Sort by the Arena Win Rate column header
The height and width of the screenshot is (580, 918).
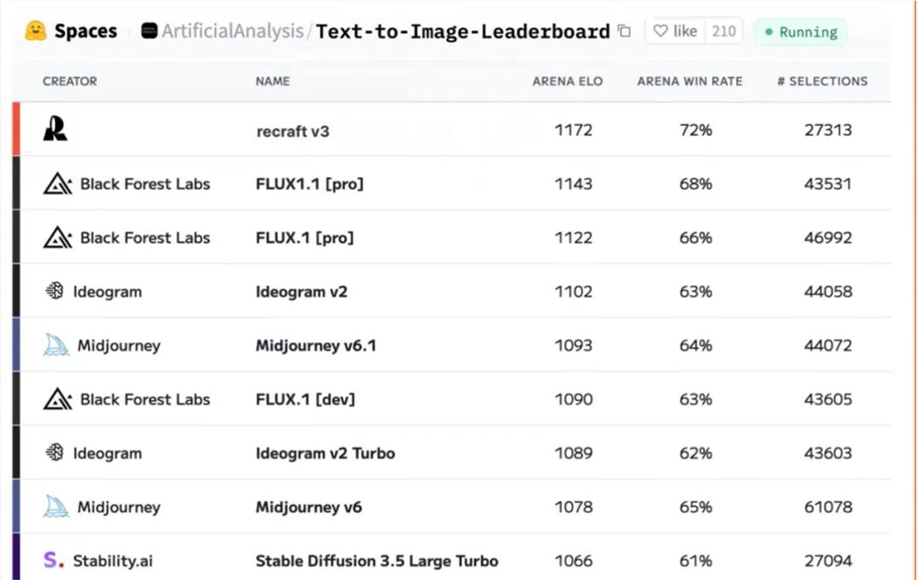pyautogui.click(x=689, y=81)
